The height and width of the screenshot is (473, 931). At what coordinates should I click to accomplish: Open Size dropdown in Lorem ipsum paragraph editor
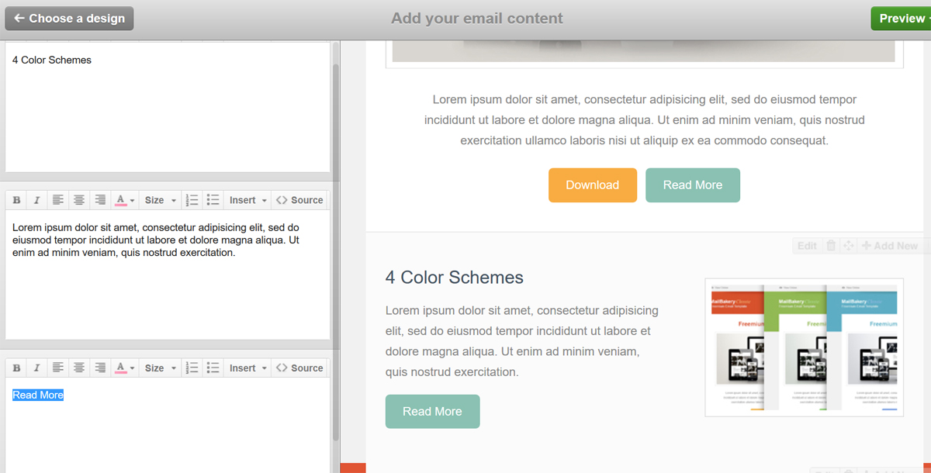161,200
